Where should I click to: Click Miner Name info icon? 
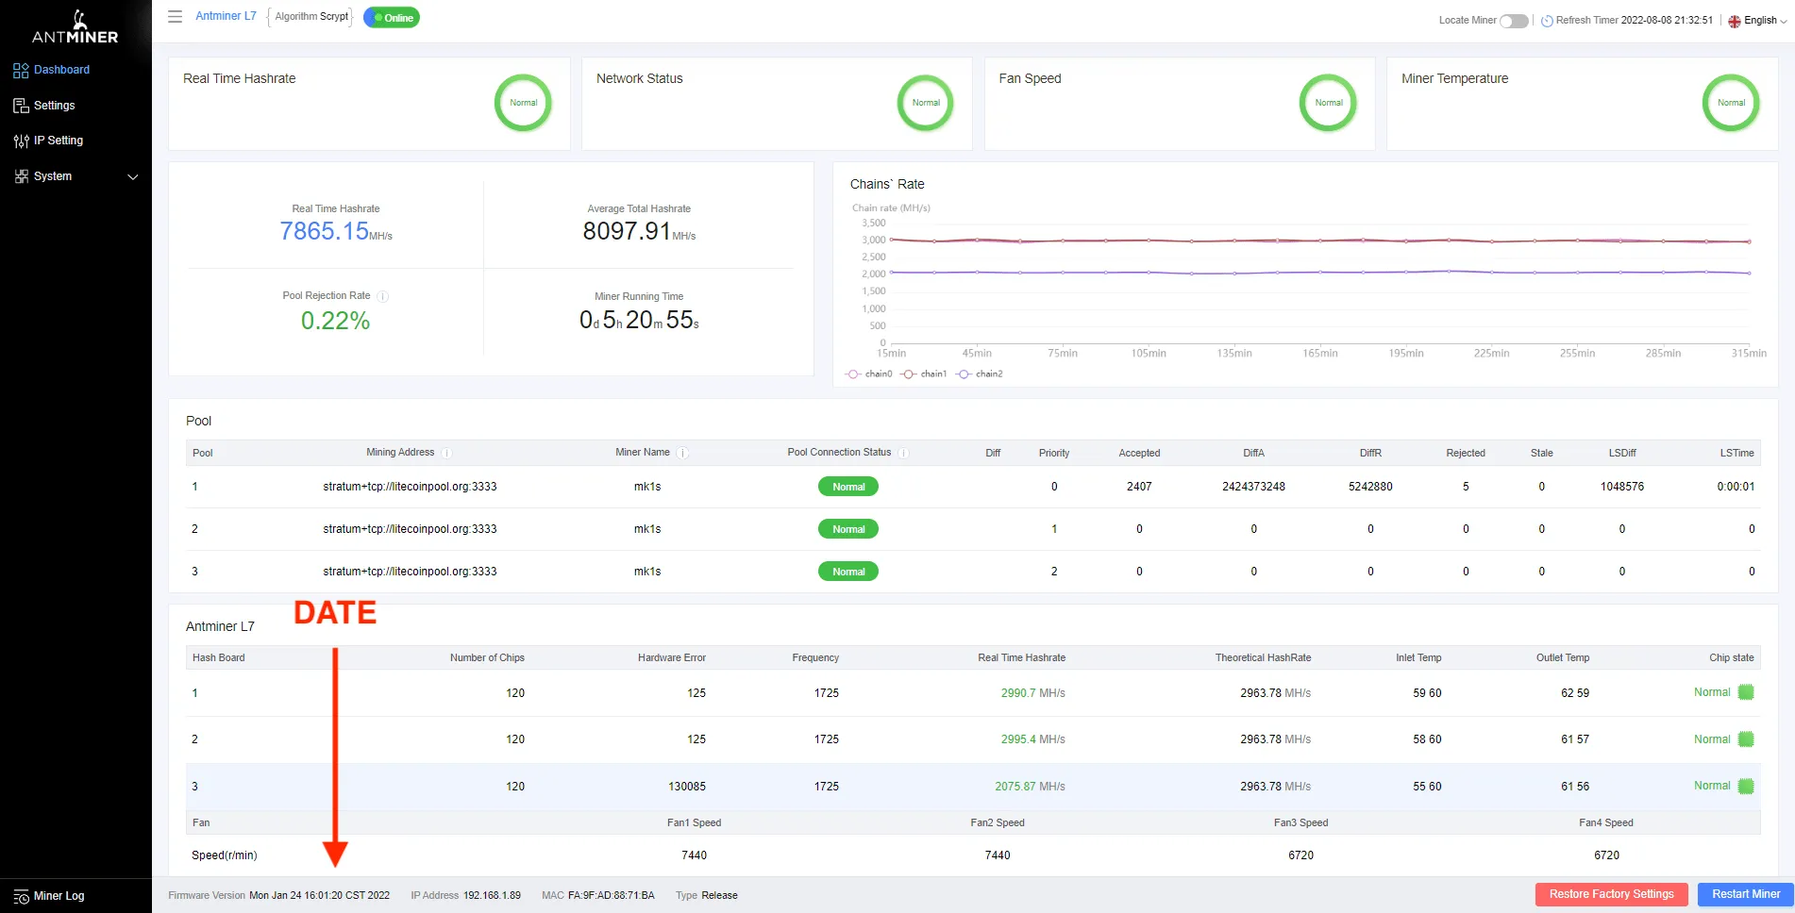(x=682, y=453)
